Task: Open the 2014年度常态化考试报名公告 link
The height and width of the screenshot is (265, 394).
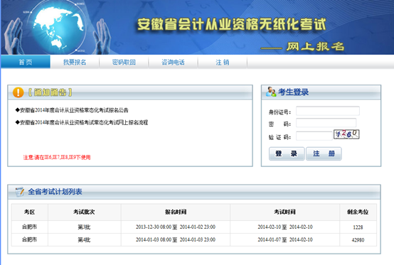Action: pos(74,110)
